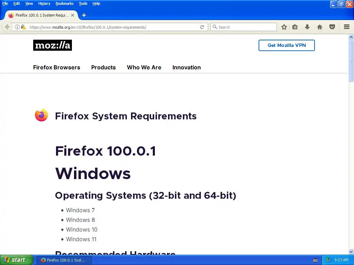
Task: Click 'Windows 10' list item
Action: pyautogui.click(x=82, y=229)
